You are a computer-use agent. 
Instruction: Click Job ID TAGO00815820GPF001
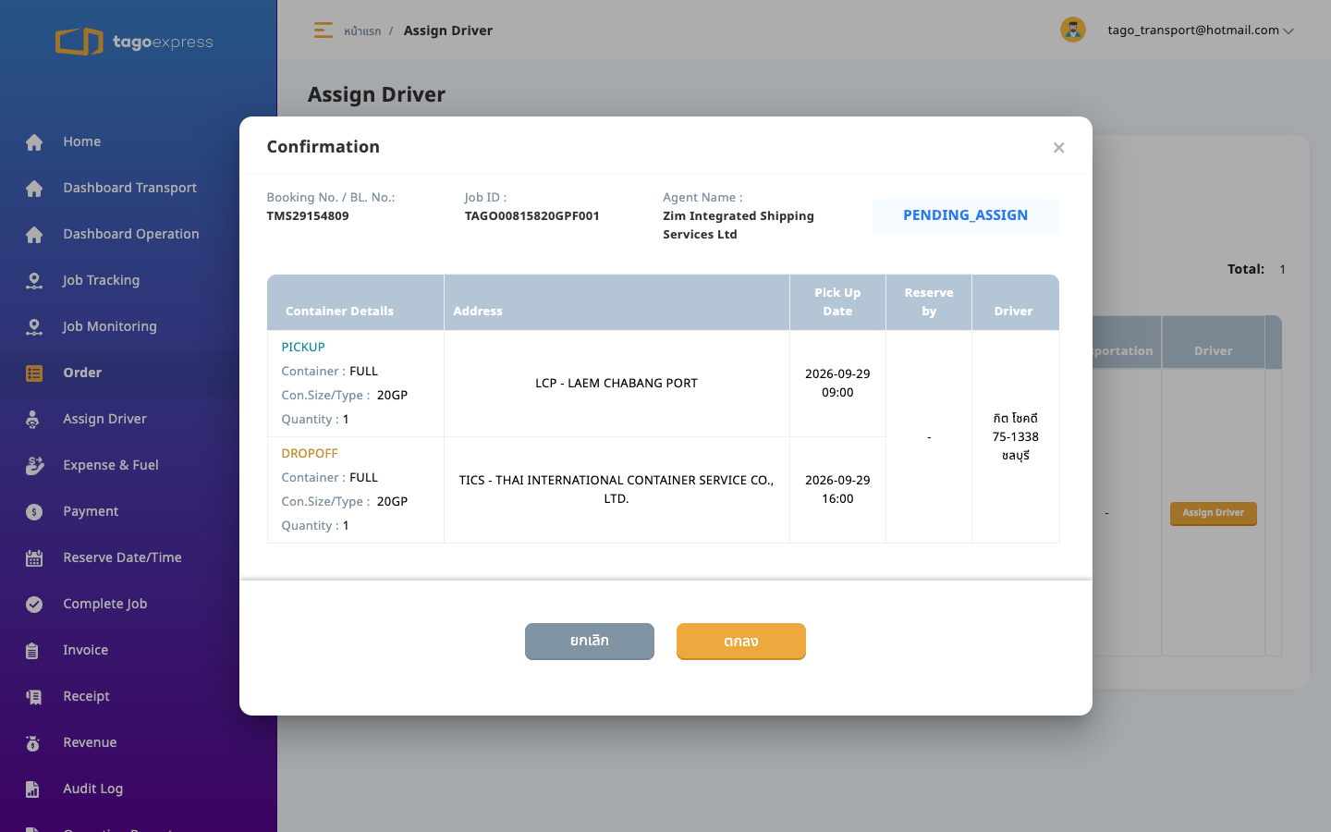click(x=532, y=216)
